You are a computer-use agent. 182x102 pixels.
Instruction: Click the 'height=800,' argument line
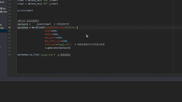coord(52,34)
